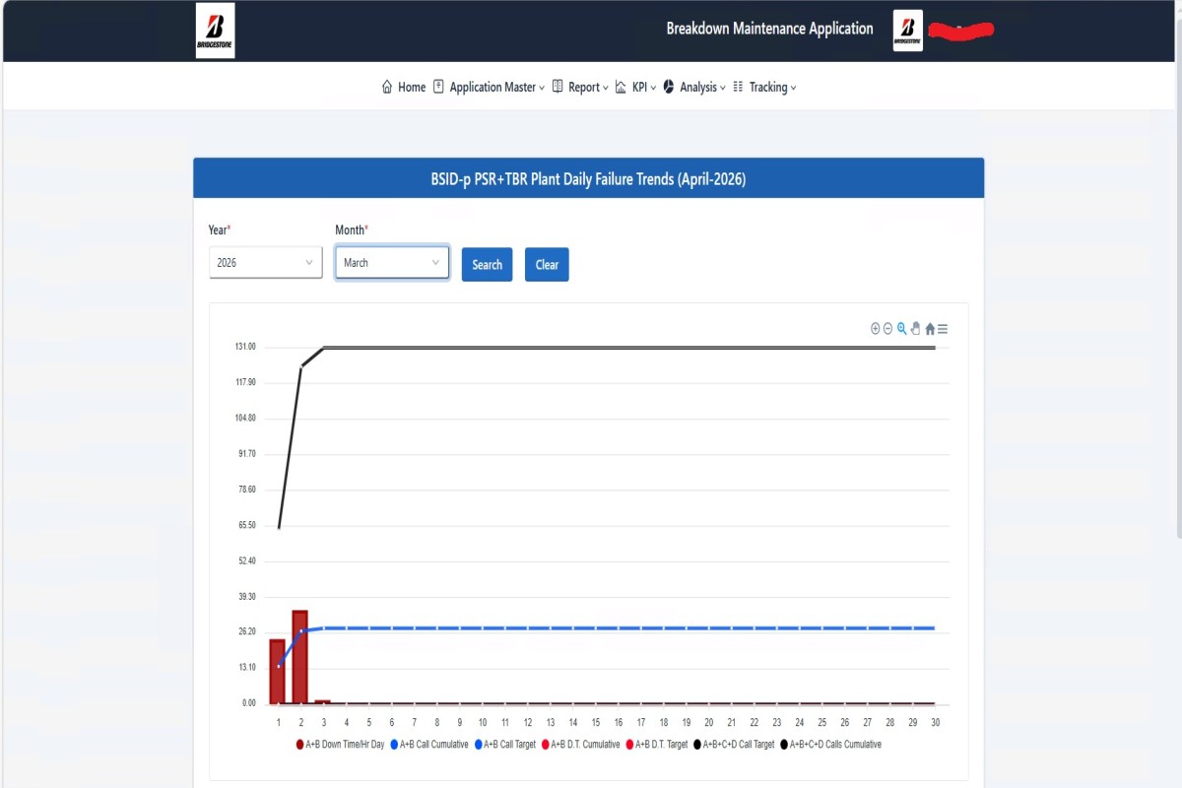Image resolution: width=1182 pixels, height=788 pixels.
Task: Click the chart zoom in icon
Action: click(875, 329)
